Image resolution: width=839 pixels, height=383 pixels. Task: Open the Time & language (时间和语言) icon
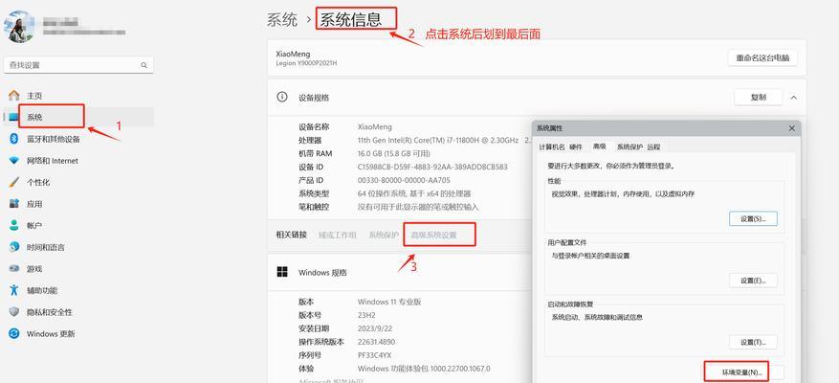click(14, 247)
